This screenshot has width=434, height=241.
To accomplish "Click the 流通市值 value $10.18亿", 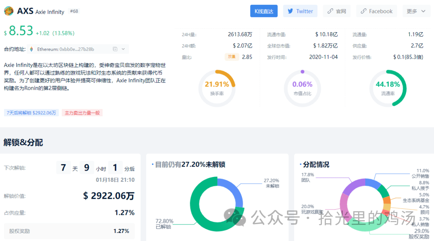I will (326, 34).
